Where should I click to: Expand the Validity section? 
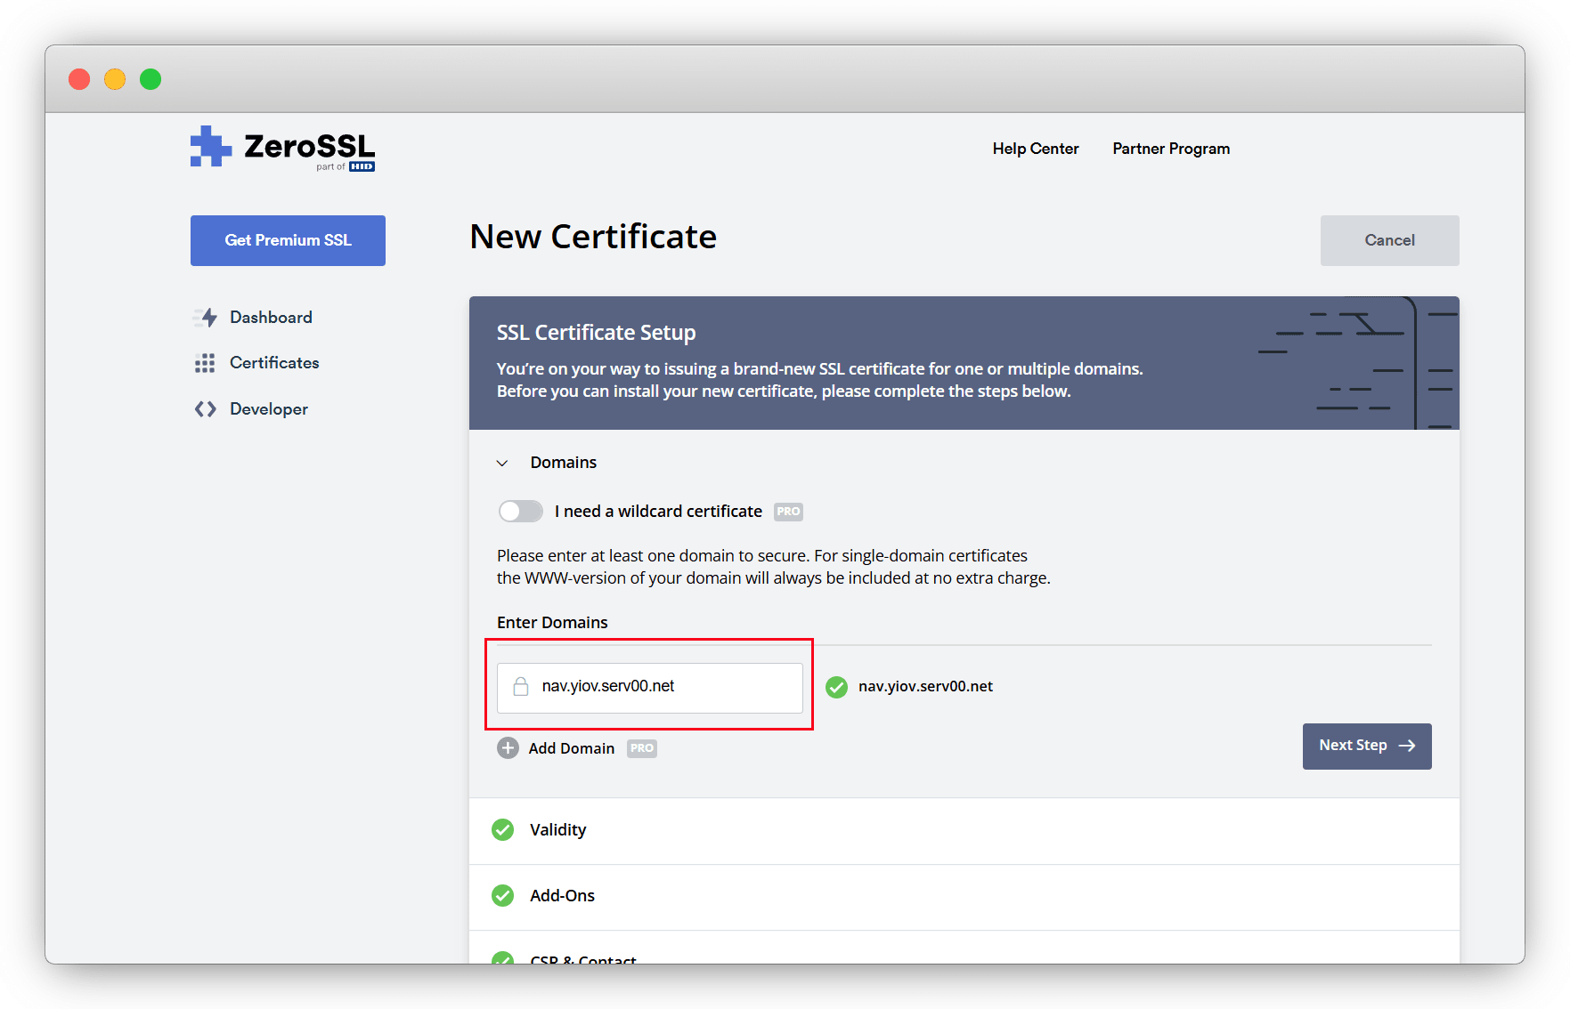click(558, 830)
